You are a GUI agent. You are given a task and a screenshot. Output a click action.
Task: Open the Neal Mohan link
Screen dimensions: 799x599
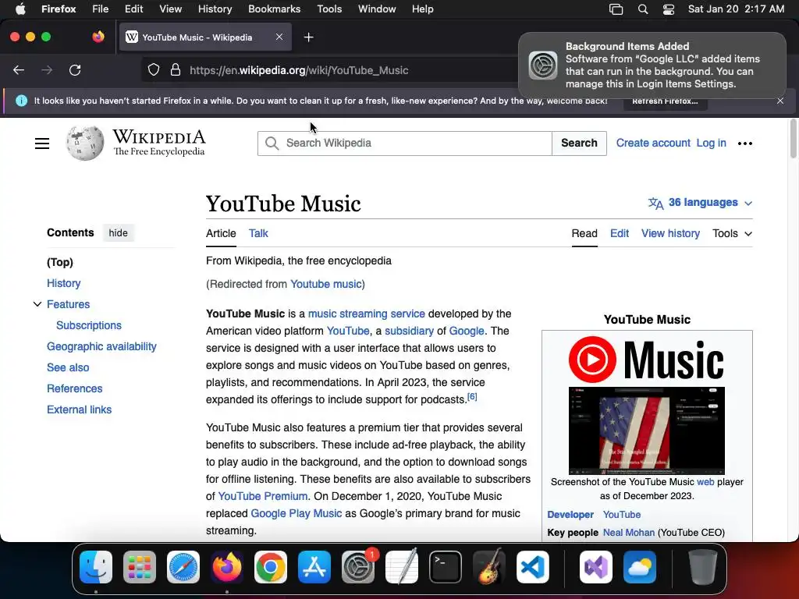point(629,532)
